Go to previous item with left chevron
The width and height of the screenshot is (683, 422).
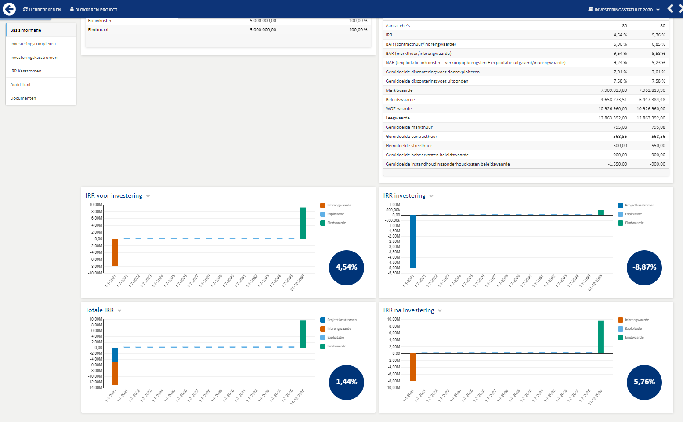671,8
